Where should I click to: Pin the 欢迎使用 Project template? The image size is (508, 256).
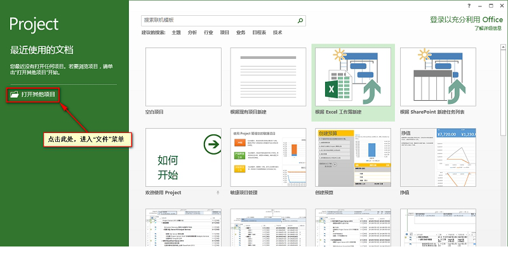[218, 193]
